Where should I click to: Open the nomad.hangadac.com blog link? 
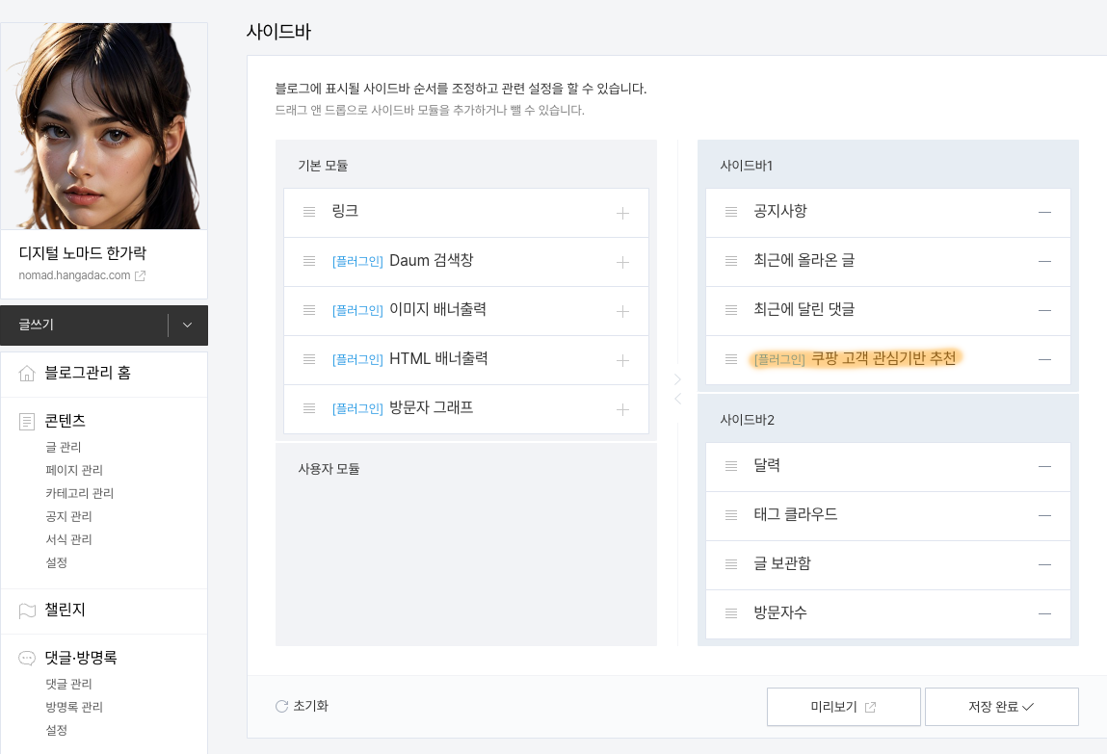pyautogui.click(x=72, y=275)
